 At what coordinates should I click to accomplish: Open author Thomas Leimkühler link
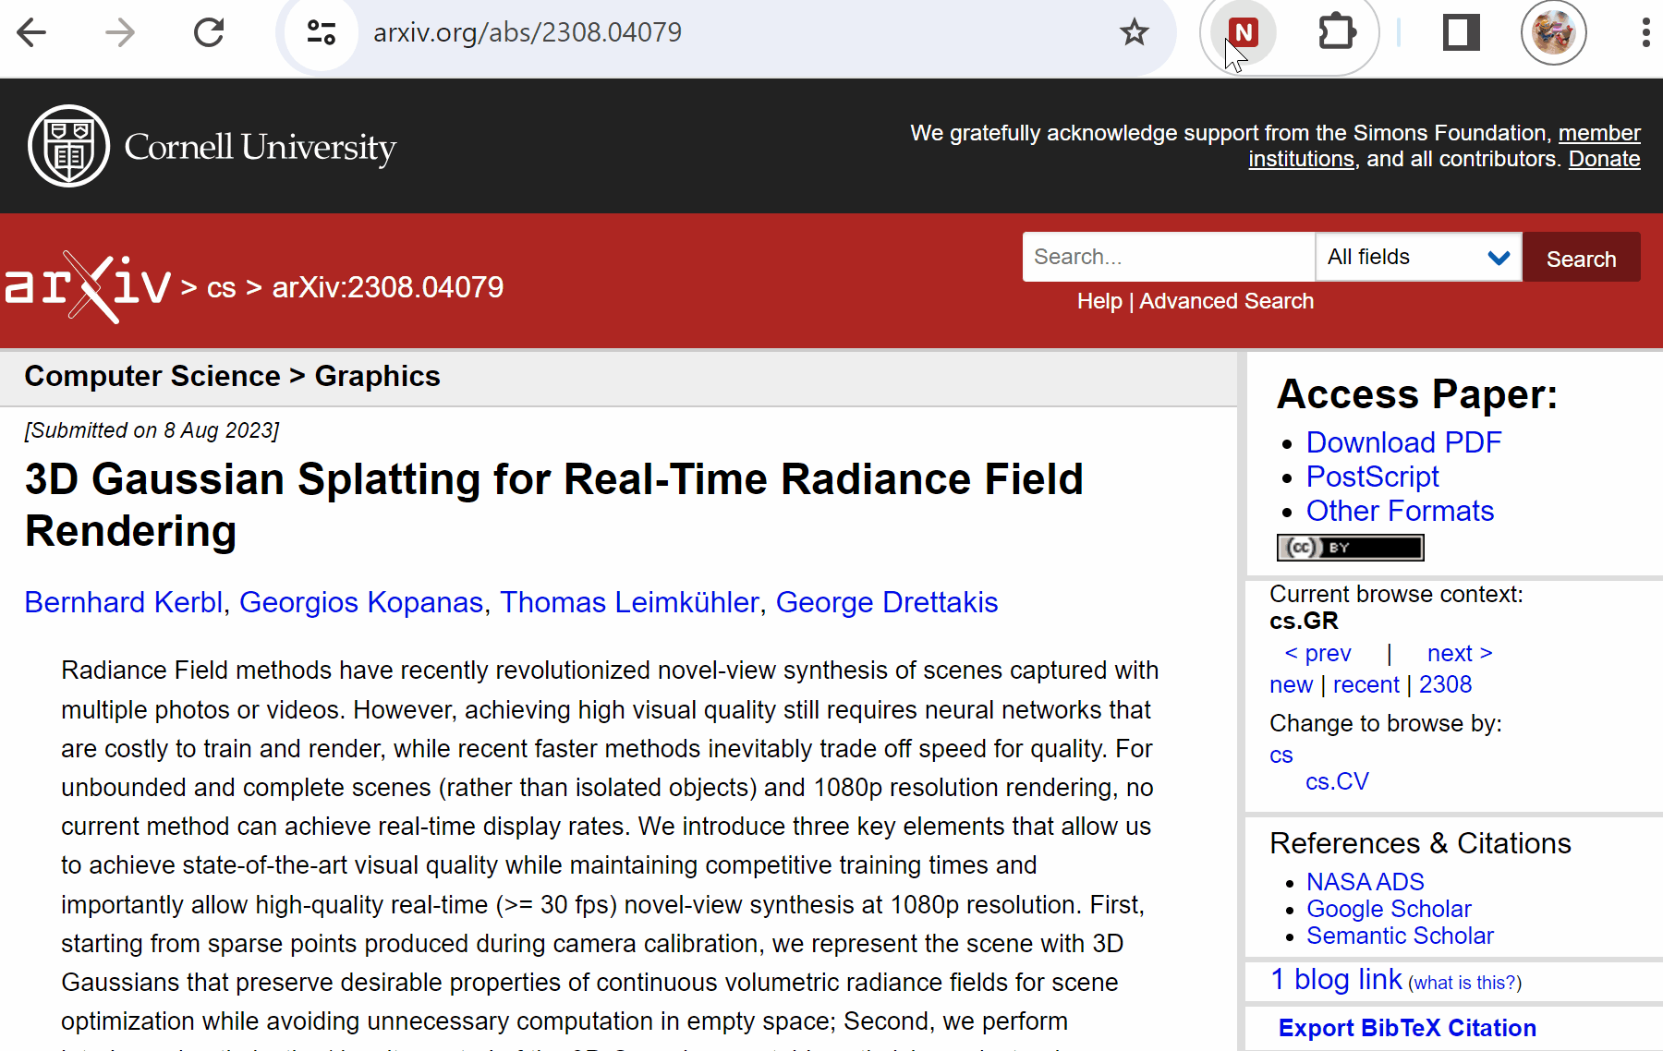[x=629, y=602]
